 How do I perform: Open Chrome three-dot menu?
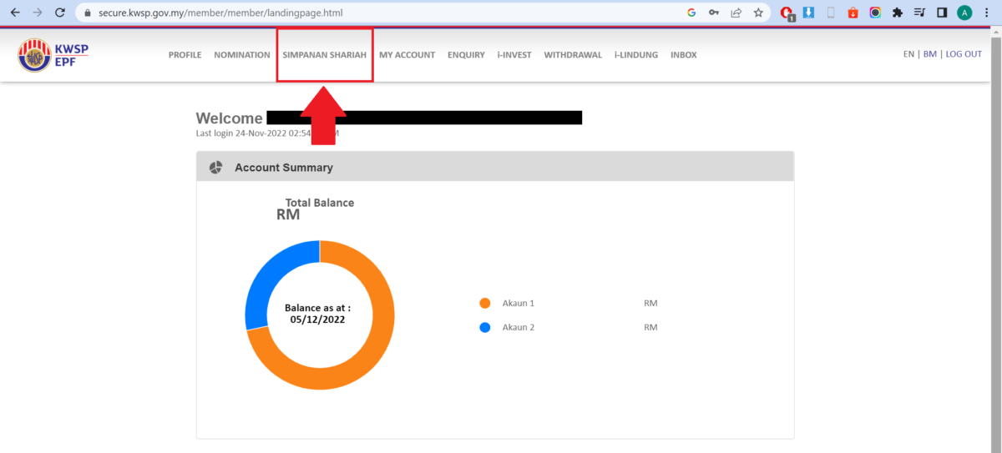click(988, 13)
